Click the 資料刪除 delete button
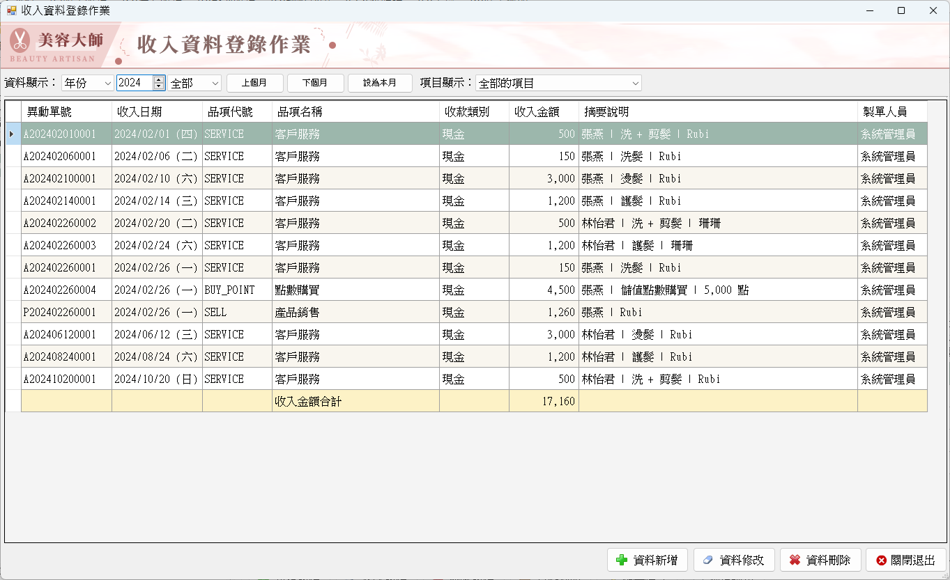Screen dimensions: 950x580 [820, 560]
